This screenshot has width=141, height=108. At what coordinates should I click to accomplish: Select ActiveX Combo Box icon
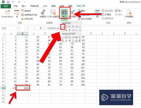pyautogui.click(x=66, y=37)
